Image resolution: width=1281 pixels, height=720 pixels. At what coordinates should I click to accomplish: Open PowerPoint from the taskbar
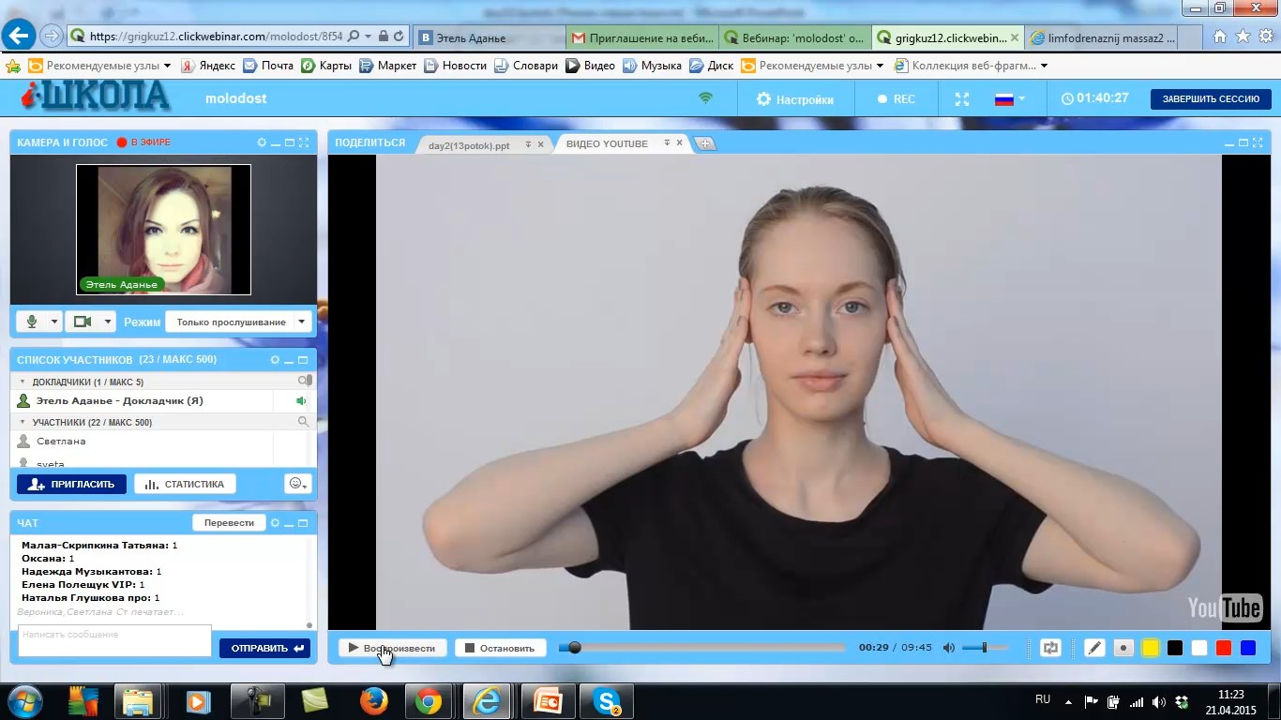click(547, 701)
